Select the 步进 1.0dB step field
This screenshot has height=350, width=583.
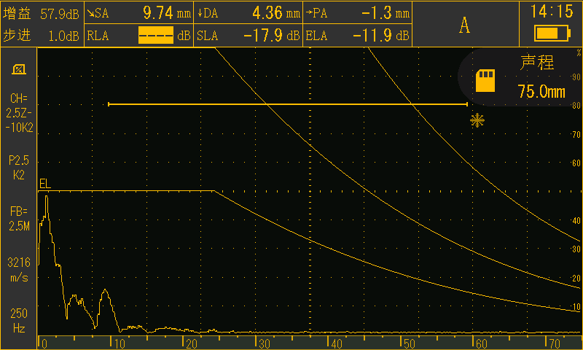42,36
